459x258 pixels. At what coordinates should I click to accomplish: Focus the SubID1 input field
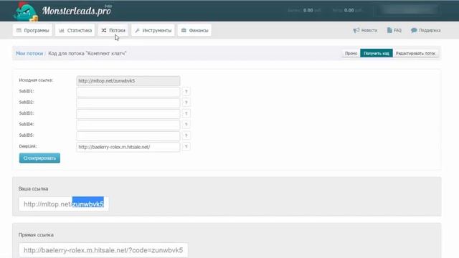tap(128, 92)
